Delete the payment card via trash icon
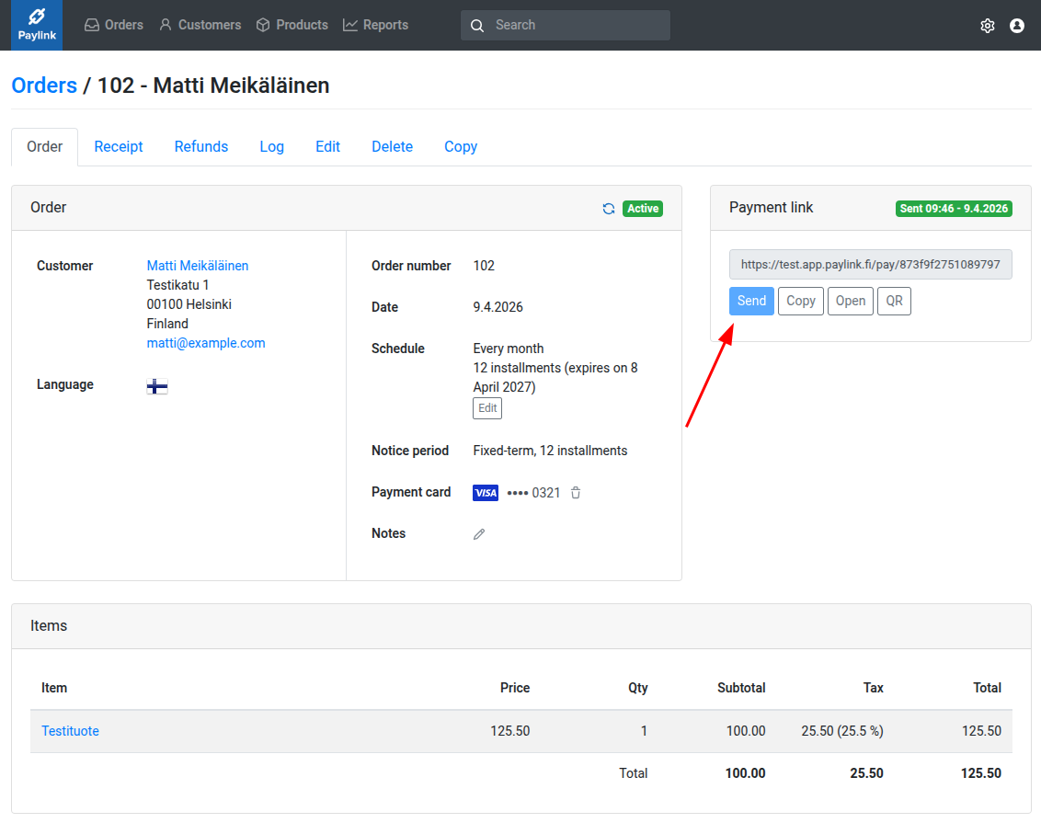The height and width of the screenshot is (823, 1041). (576, 493)
